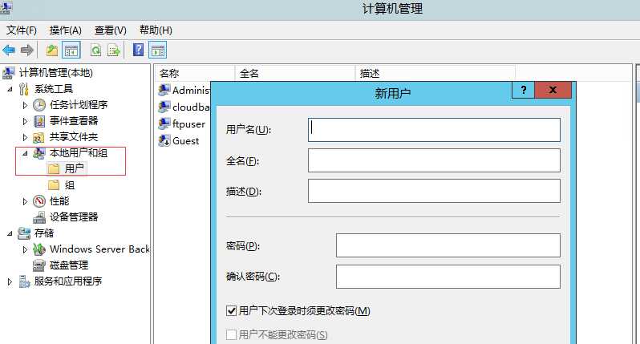Expand the 性能 tree node

pyautogui.click(x=25, y=201)
